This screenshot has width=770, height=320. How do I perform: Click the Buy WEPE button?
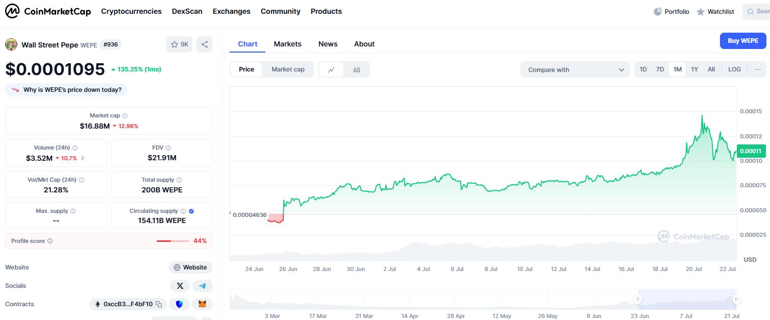pyautogui.click(x=743, y=41)
